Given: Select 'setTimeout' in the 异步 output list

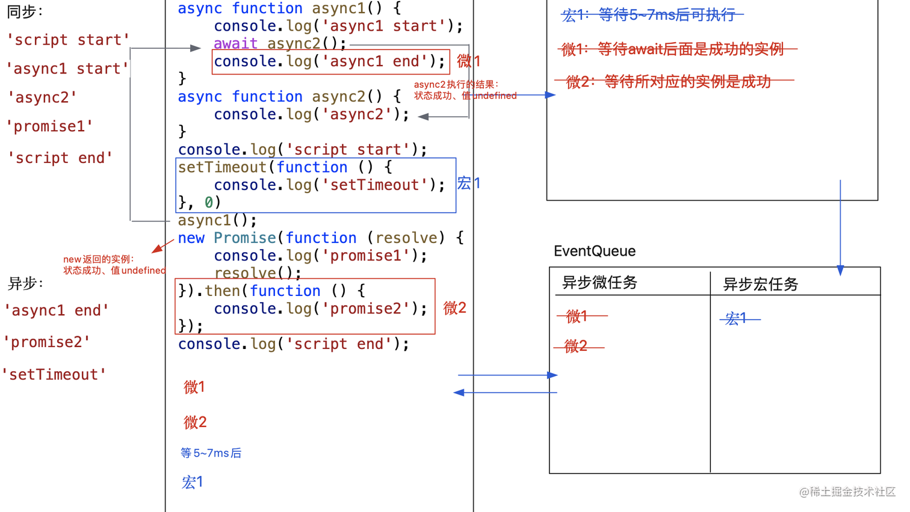Looking at the screenshot, I should point(54,374).
